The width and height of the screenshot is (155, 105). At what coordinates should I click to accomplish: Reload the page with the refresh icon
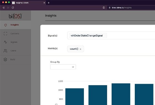(x=13, y=8)
